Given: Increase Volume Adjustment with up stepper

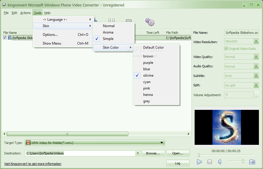Looking at the screenshot, I should click(x=256, y=93).
